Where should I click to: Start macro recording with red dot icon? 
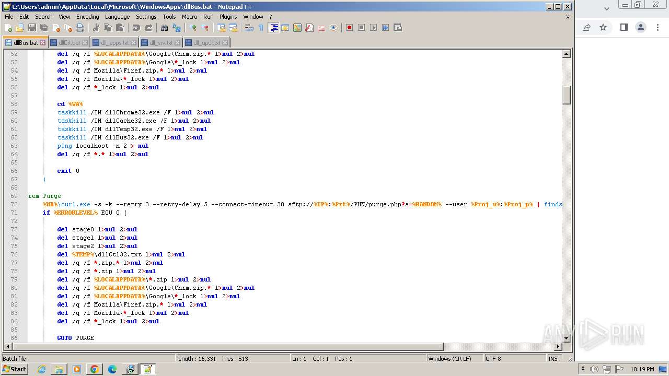[350, 28]
